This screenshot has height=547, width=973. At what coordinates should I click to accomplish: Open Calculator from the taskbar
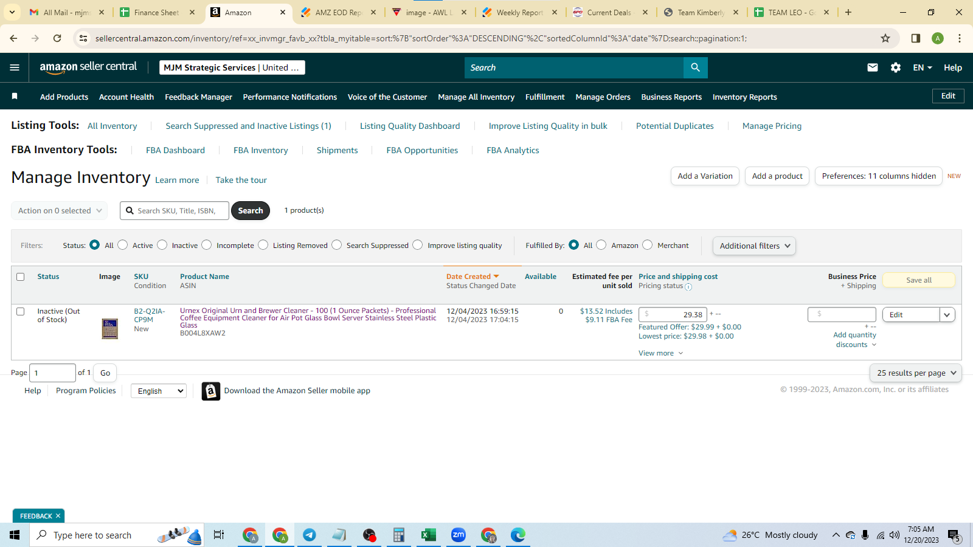click(399, 535)
